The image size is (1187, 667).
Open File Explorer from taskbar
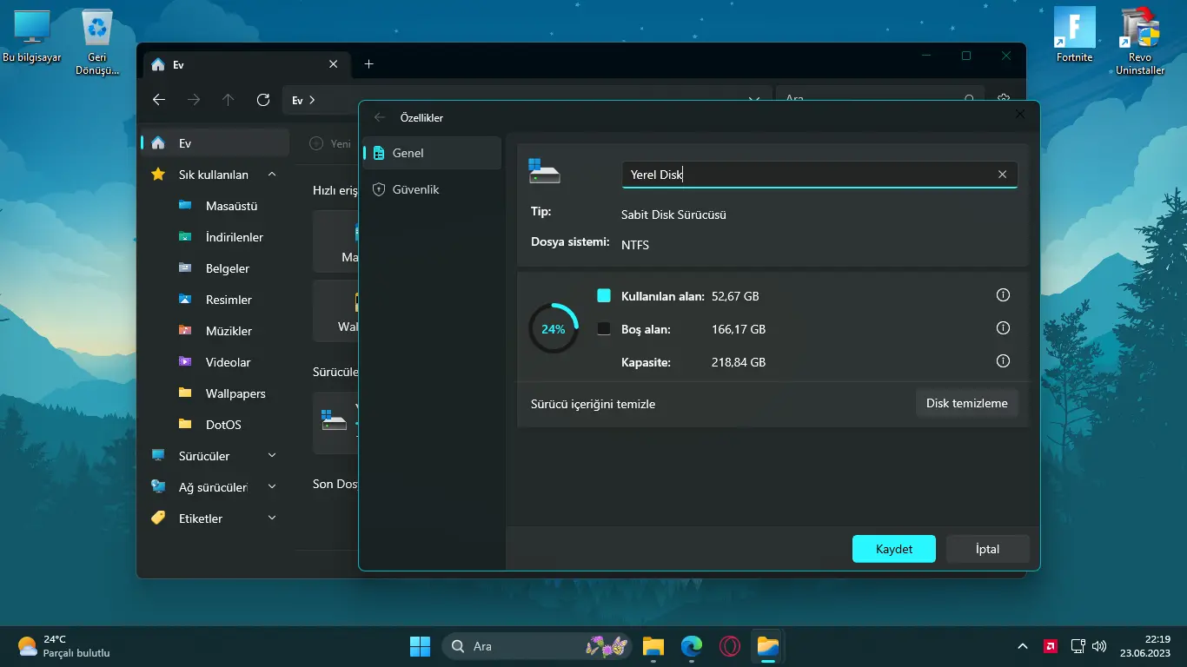pos(653,646)
